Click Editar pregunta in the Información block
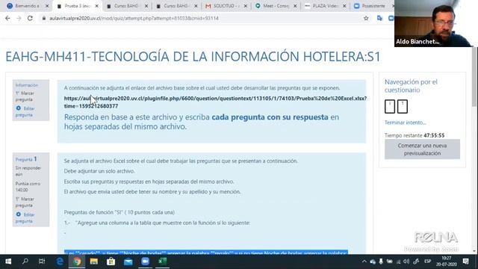Screen dimensions: 478x269 pos(25,111)
